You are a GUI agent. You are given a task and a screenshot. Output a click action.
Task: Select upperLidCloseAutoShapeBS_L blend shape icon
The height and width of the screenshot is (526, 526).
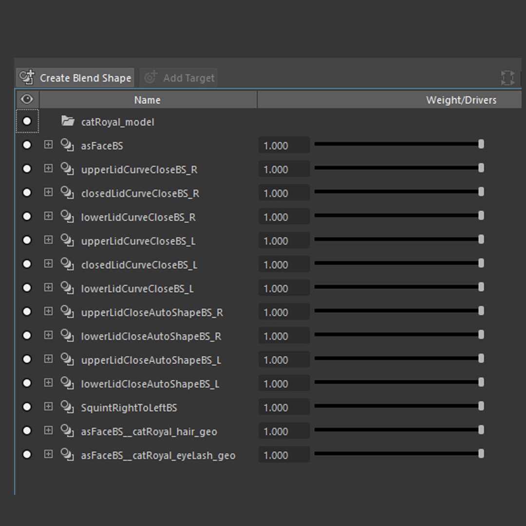67,359
